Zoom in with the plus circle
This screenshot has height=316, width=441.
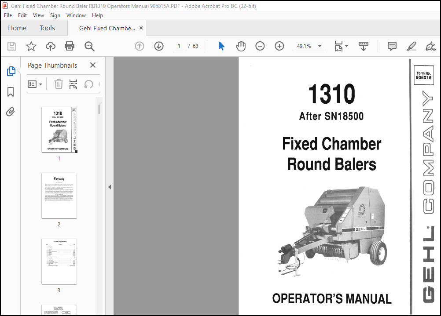tap(279, 46)
